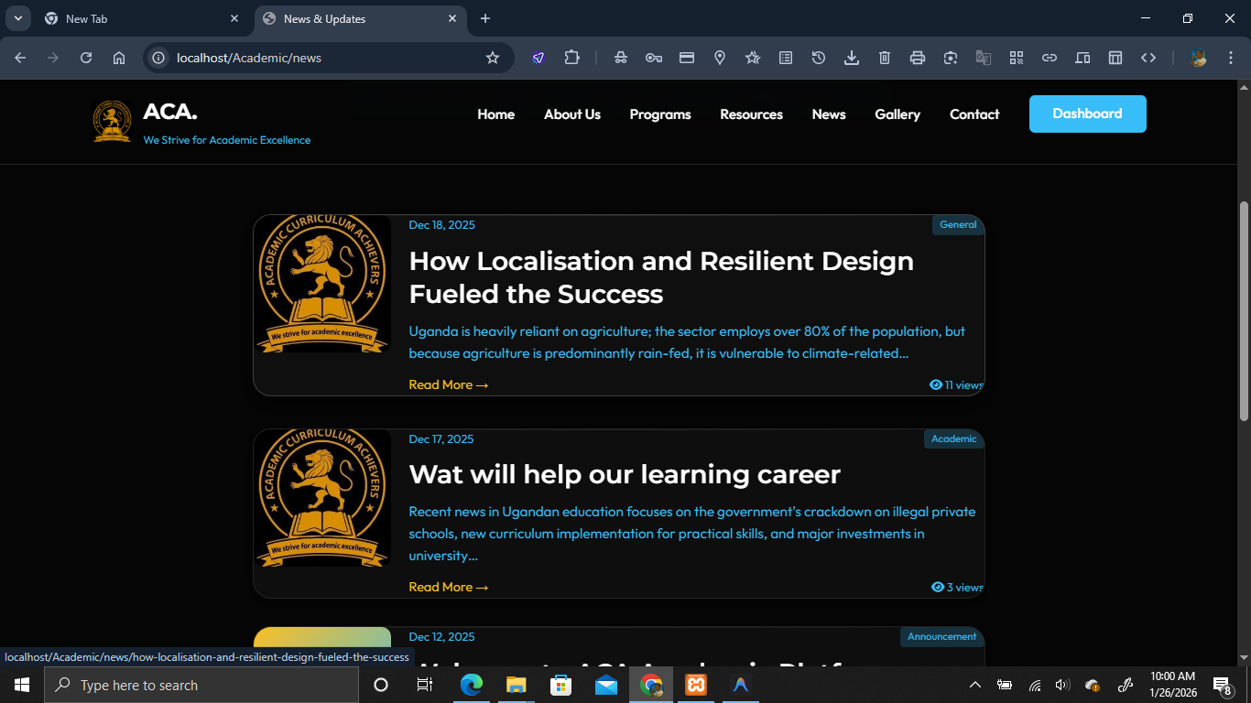This screenshot has height=703, width=1251.
Task: Click the Dashboard button
Action: point(1087,114)
